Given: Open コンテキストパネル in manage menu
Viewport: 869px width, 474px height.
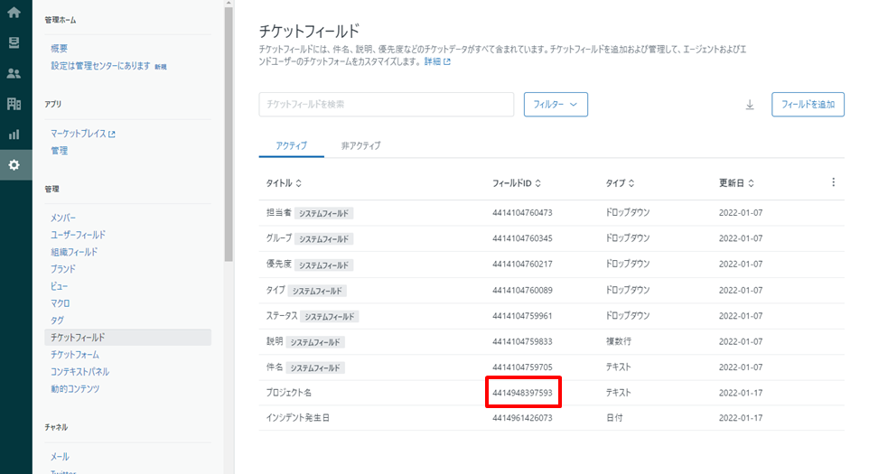Looking at the screenshot, I should coord(79,372).
